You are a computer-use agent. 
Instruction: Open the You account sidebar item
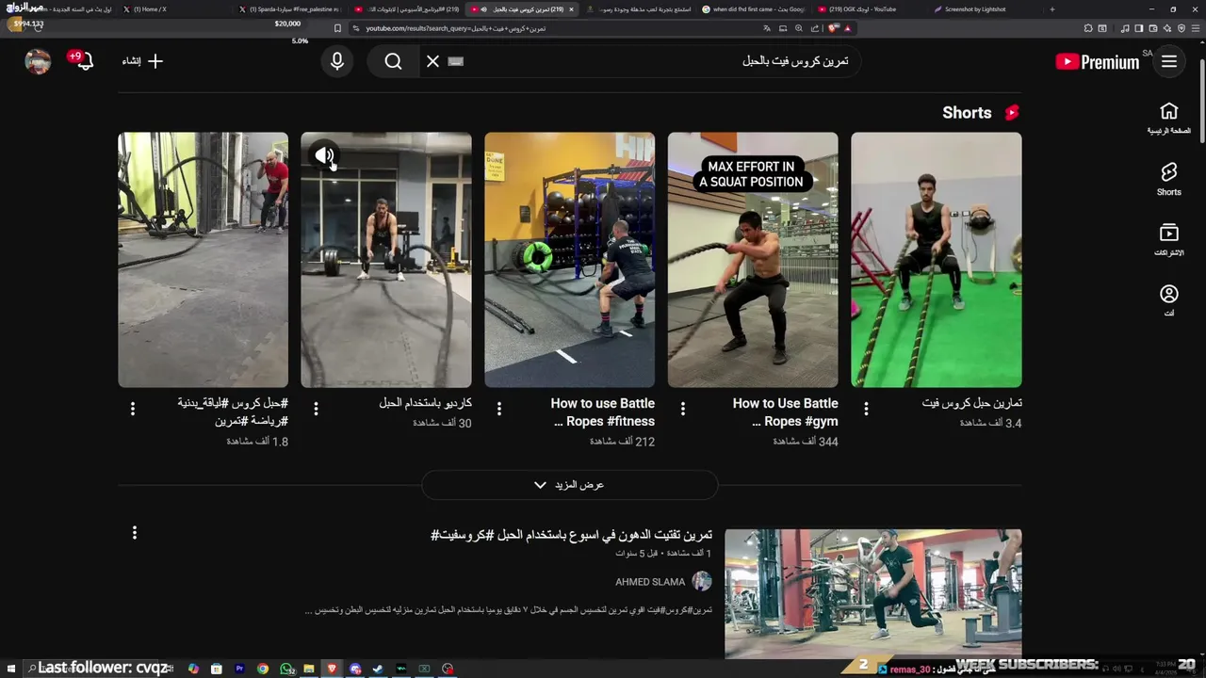[x=1169, y=300]
